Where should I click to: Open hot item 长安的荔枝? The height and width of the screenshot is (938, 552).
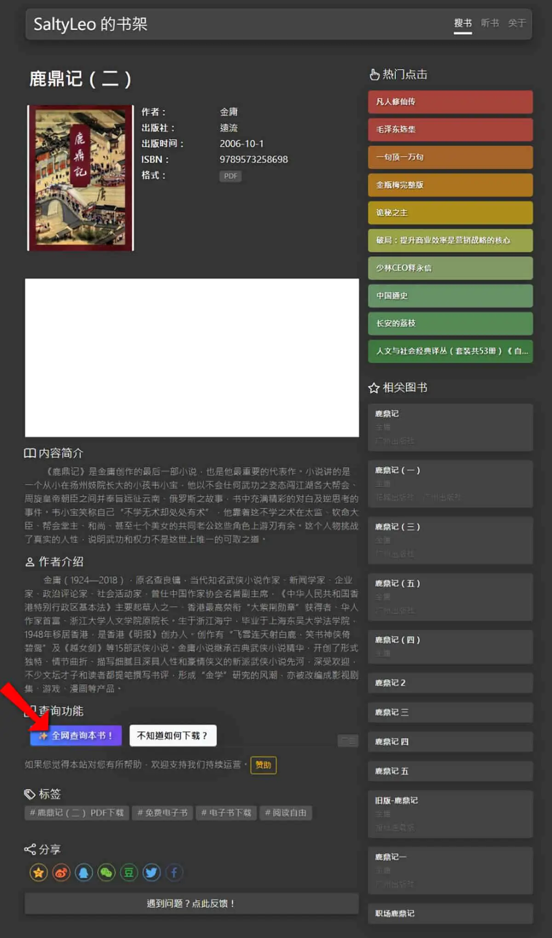(x=450, y=323)
